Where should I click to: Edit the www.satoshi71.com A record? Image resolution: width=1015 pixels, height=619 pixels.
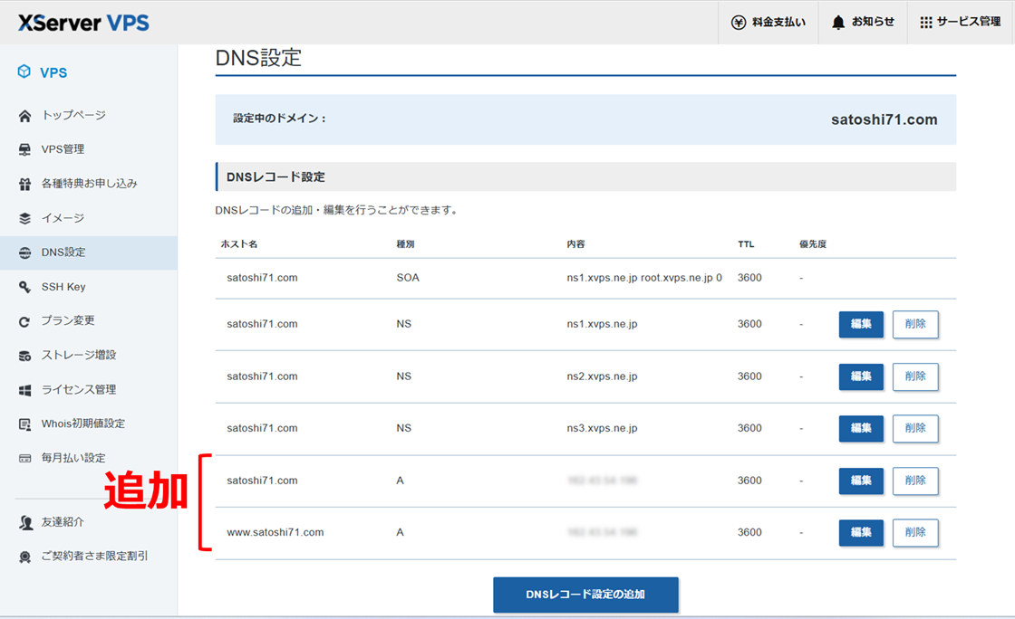(x=860, y=532)
